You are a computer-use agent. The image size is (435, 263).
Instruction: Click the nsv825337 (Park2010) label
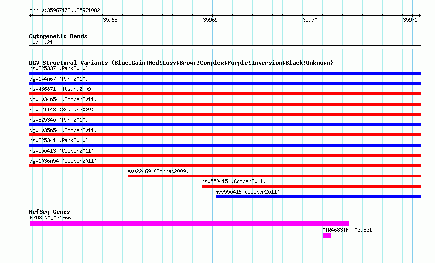coord(59,68)
